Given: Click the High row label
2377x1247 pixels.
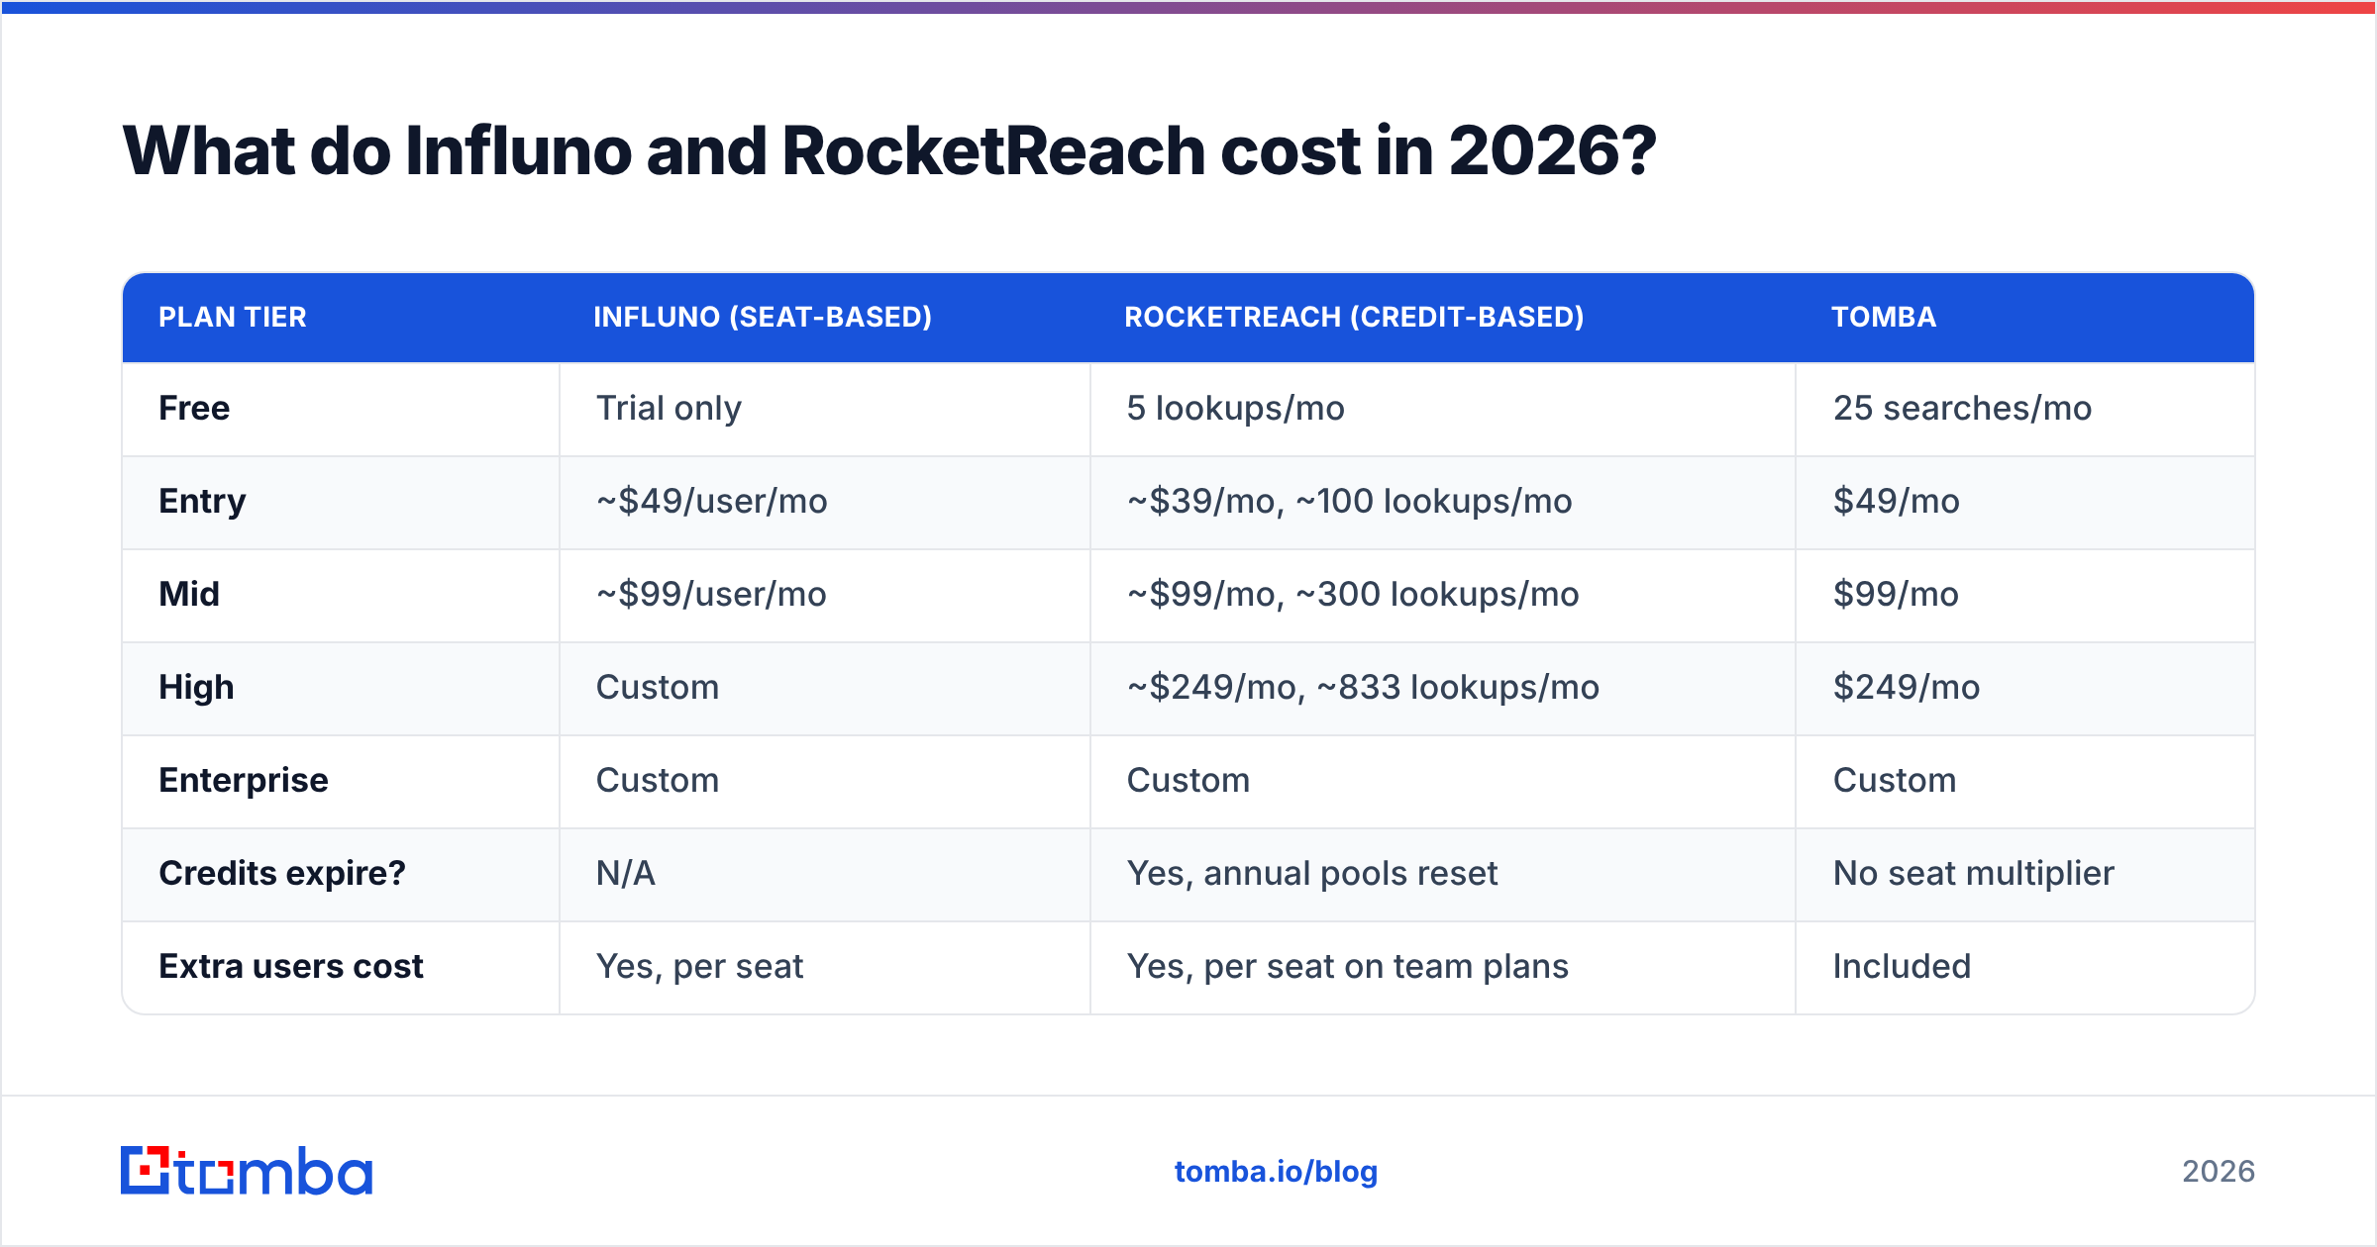Looking at the screenshot, I should [196, 687].
